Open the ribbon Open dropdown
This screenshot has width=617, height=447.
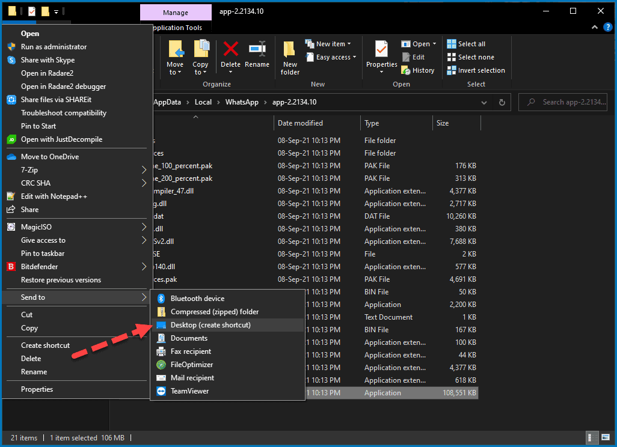pos(419,44)
